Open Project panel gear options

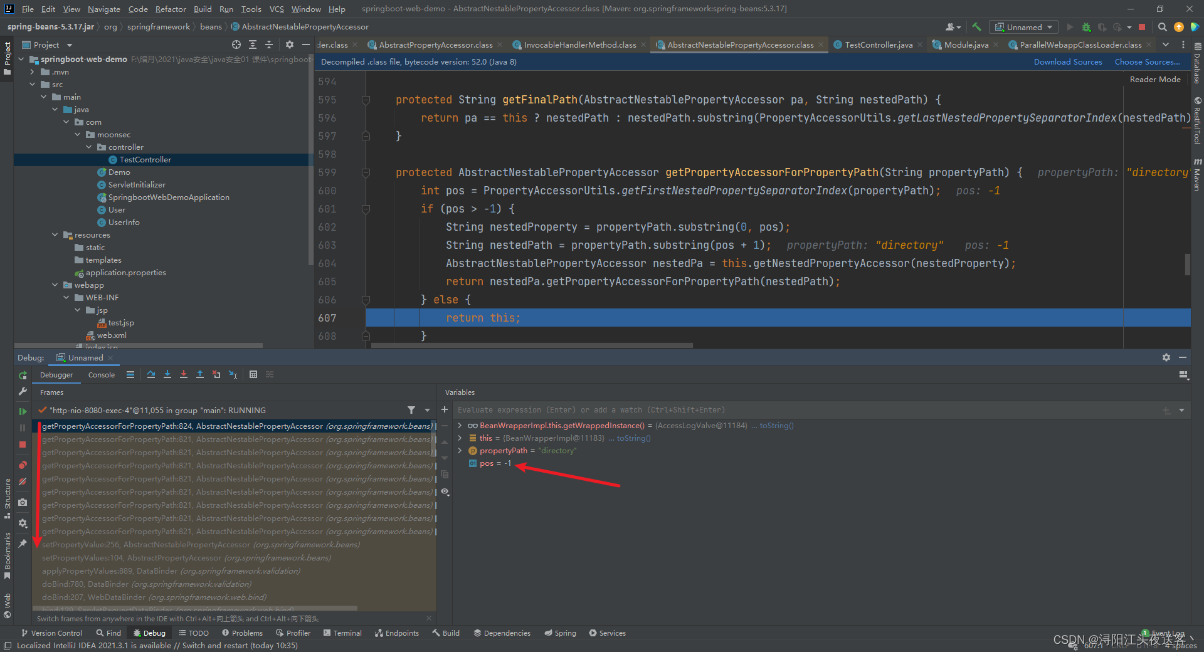point(289,45)
